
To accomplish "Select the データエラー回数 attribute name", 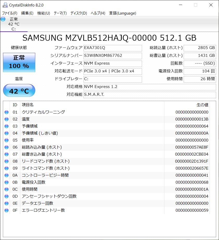I will point(37,203).
